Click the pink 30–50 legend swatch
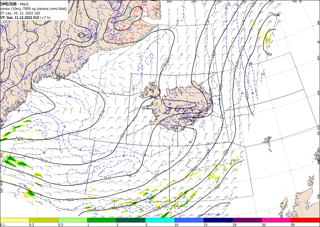 pos(276,220)
